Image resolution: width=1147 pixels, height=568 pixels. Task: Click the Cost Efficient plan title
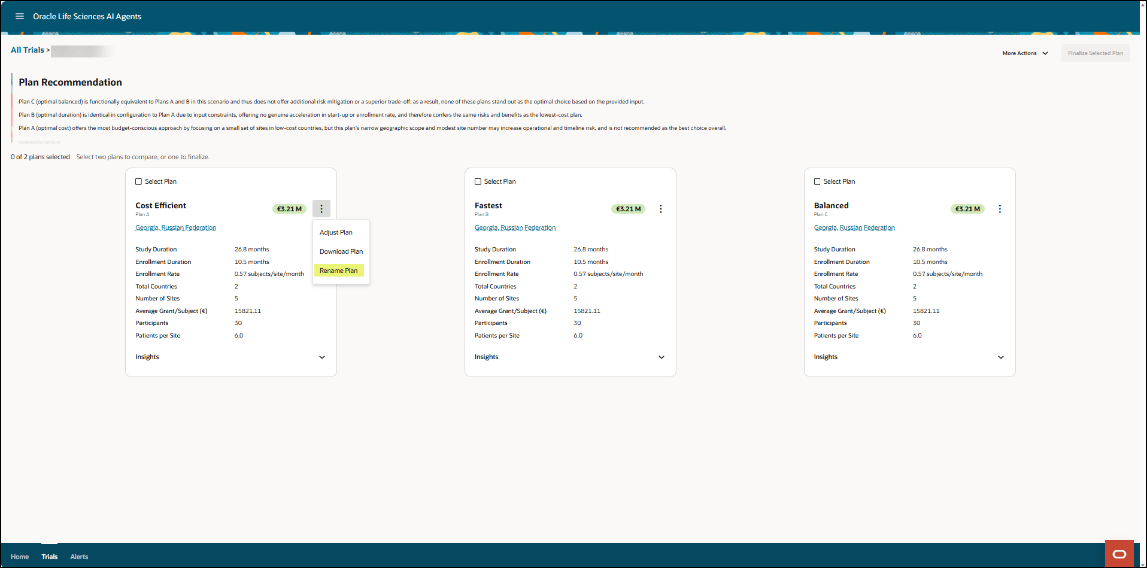(x=160, y=205)
